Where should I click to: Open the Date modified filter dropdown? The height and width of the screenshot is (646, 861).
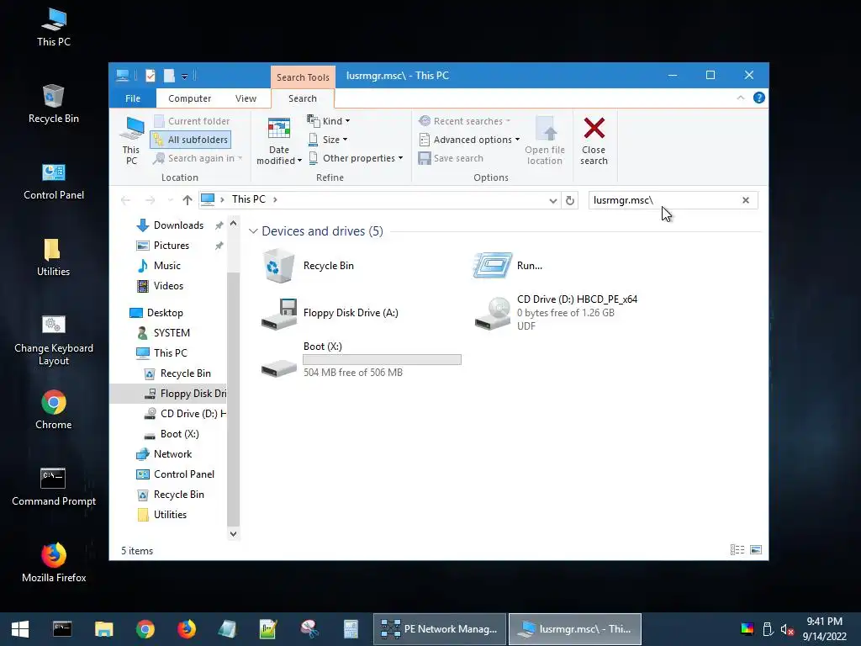279,140
